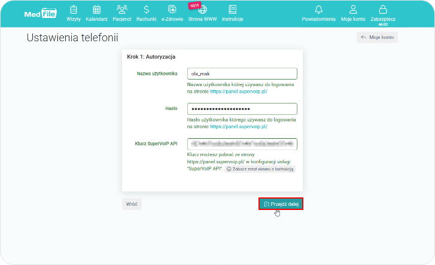Go to Pacjenci patients list

(x=122, y=13)
